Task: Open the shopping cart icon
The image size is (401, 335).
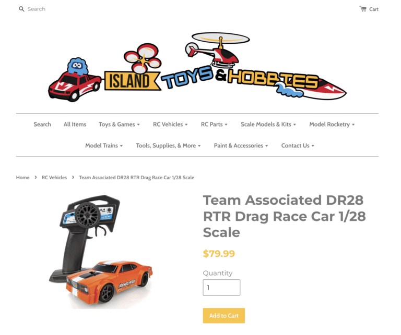Action: (x=363, y=9)
